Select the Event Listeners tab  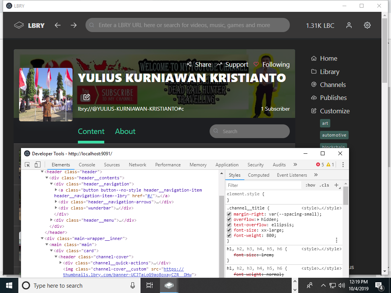click(x=292, y=175)
